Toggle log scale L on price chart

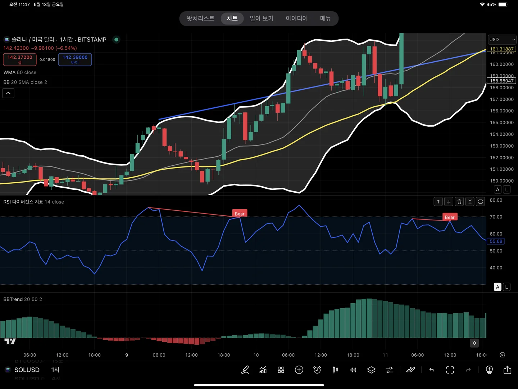click(506, 189)
